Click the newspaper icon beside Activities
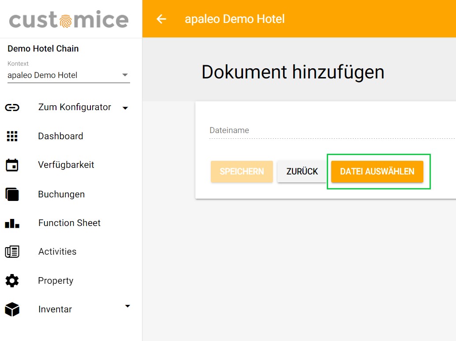The image size is (456, 341). 12,252
